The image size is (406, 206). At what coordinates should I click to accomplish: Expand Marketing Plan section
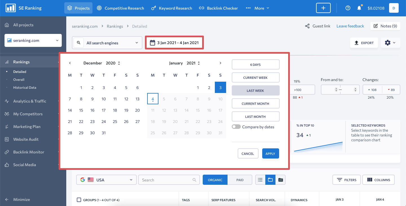pos(27,127)
